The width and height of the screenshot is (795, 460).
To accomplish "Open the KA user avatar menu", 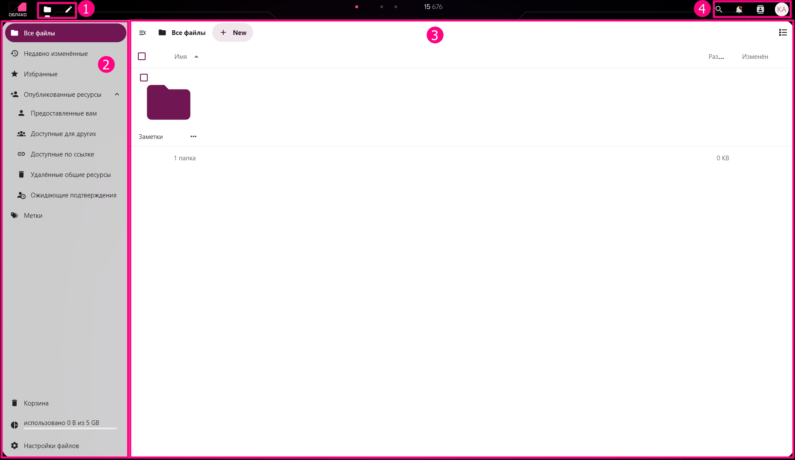I will pos(782,9).
